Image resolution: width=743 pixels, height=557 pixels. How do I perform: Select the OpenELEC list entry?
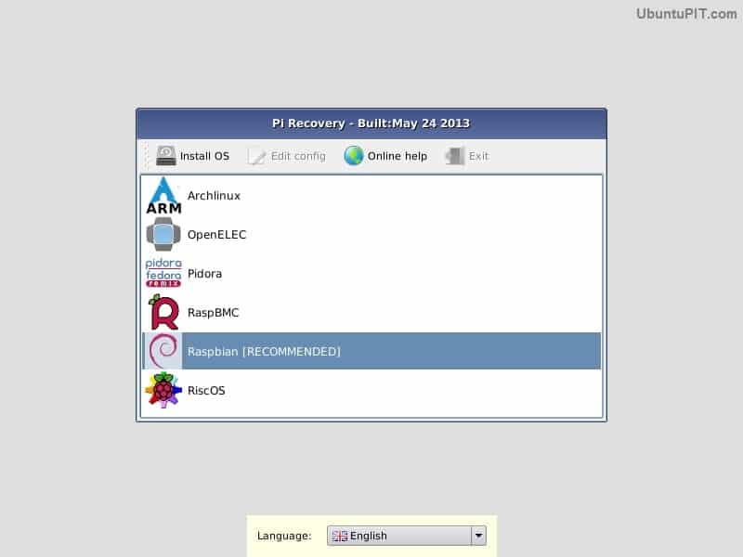371,235
